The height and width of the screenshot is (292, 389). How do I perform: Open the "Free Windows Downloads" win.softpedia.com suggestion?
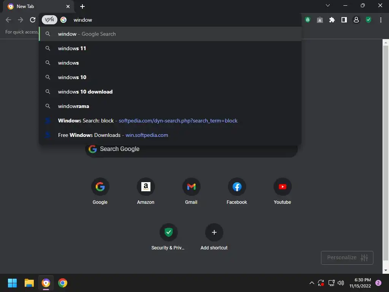(x=170, y=135)
